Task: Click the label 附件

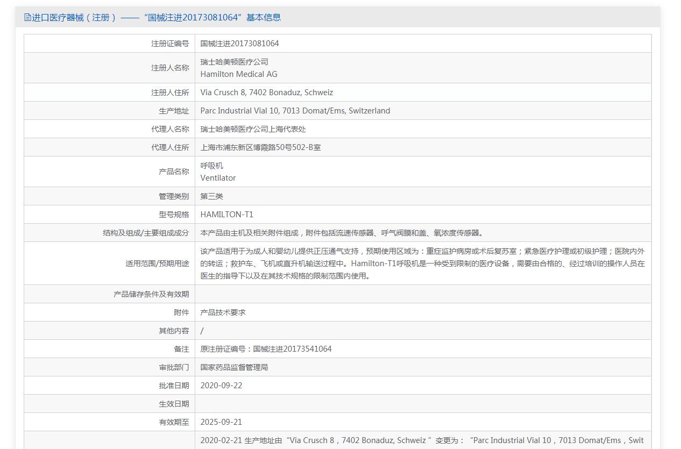Action: 182,312
